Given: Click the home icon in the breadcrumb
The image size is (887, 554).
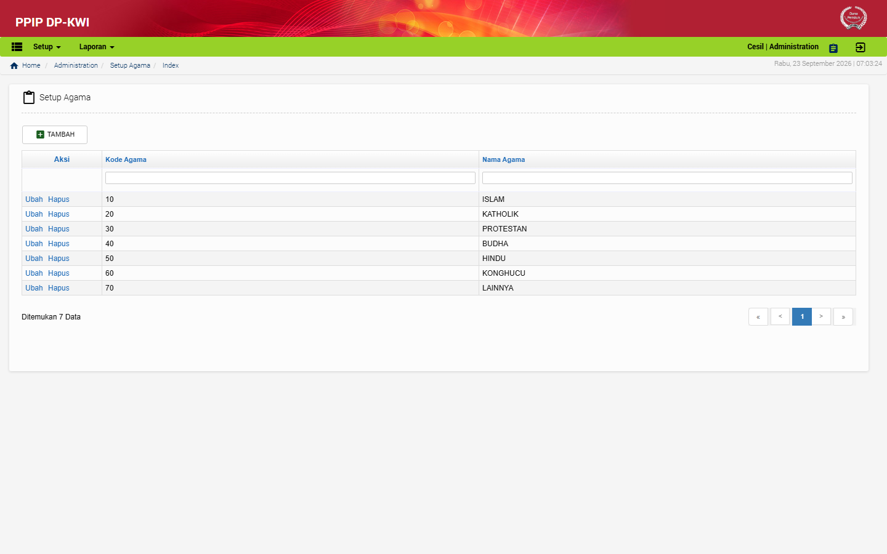Looking at the screenshot, I should tap(14, 65).
